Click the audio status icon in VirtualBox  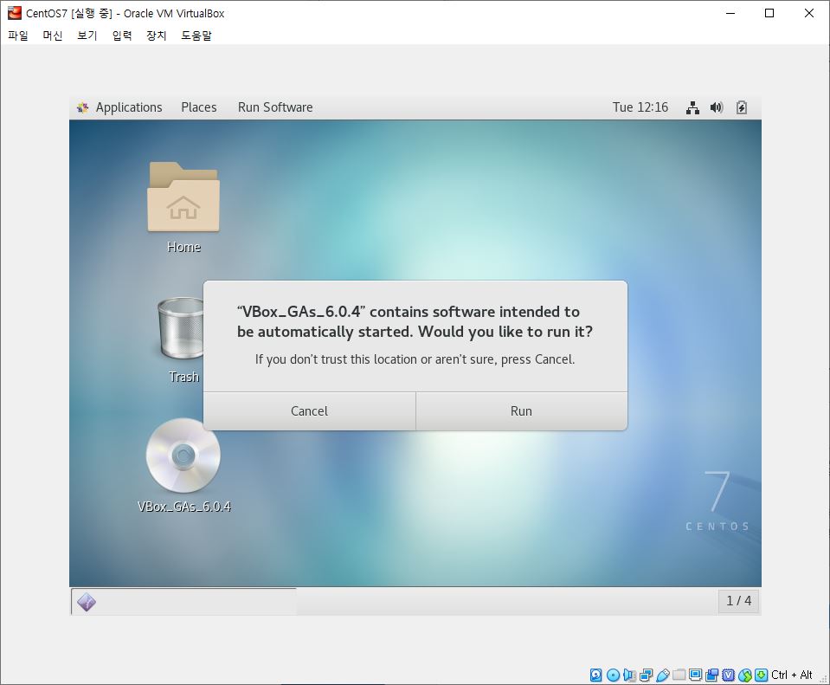point(629,675)
